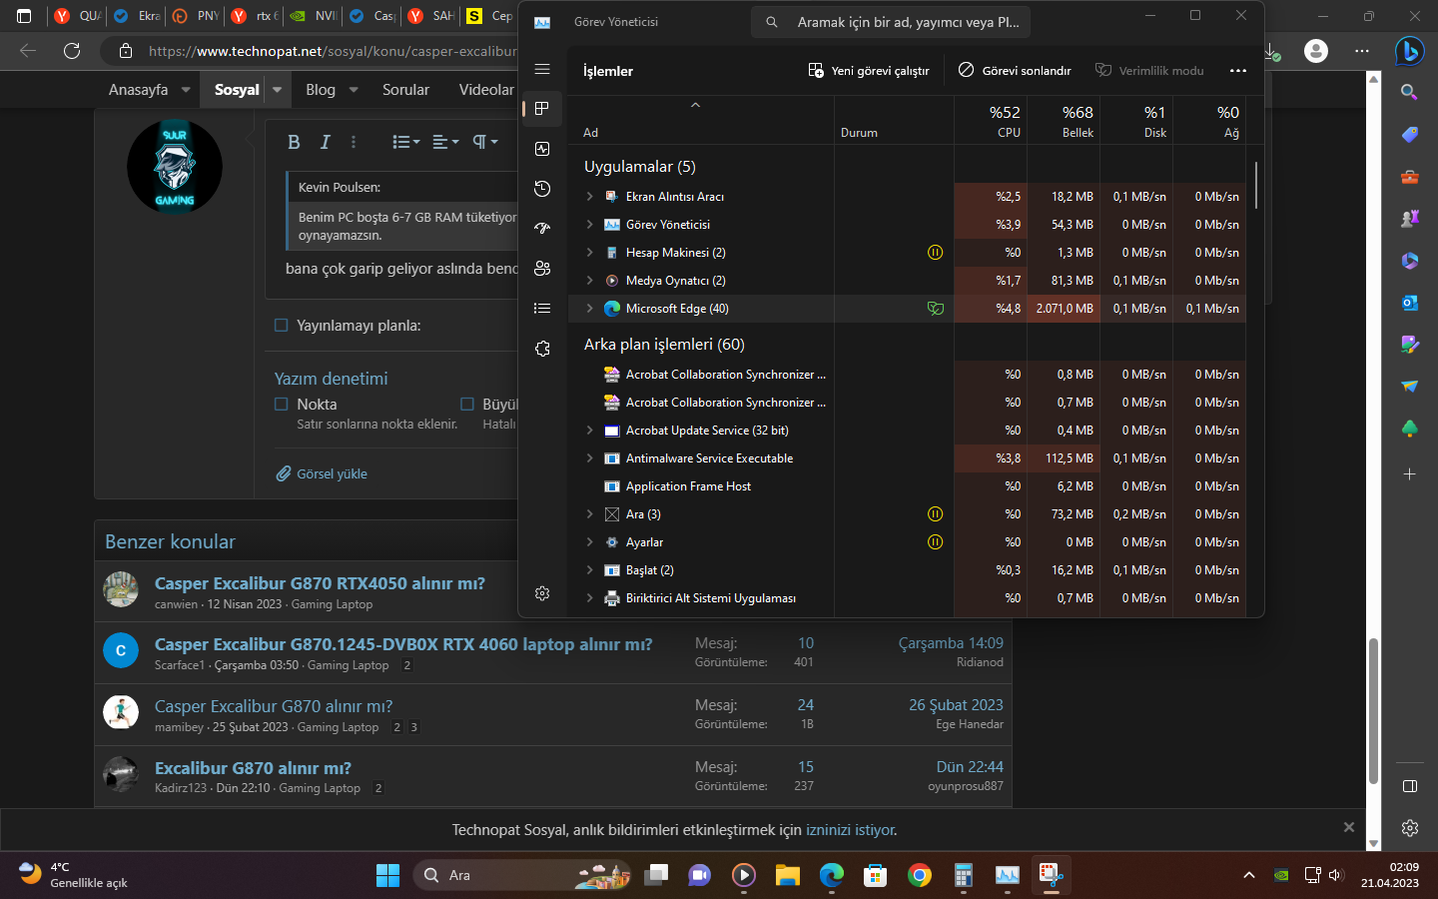1438x899 pixels.
Task: Open Google Chrome from taskbar
Action: pos(919,876)
